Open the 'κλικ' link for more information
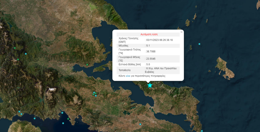The height and width of the screenshot is (132, 260). point(128,76)
